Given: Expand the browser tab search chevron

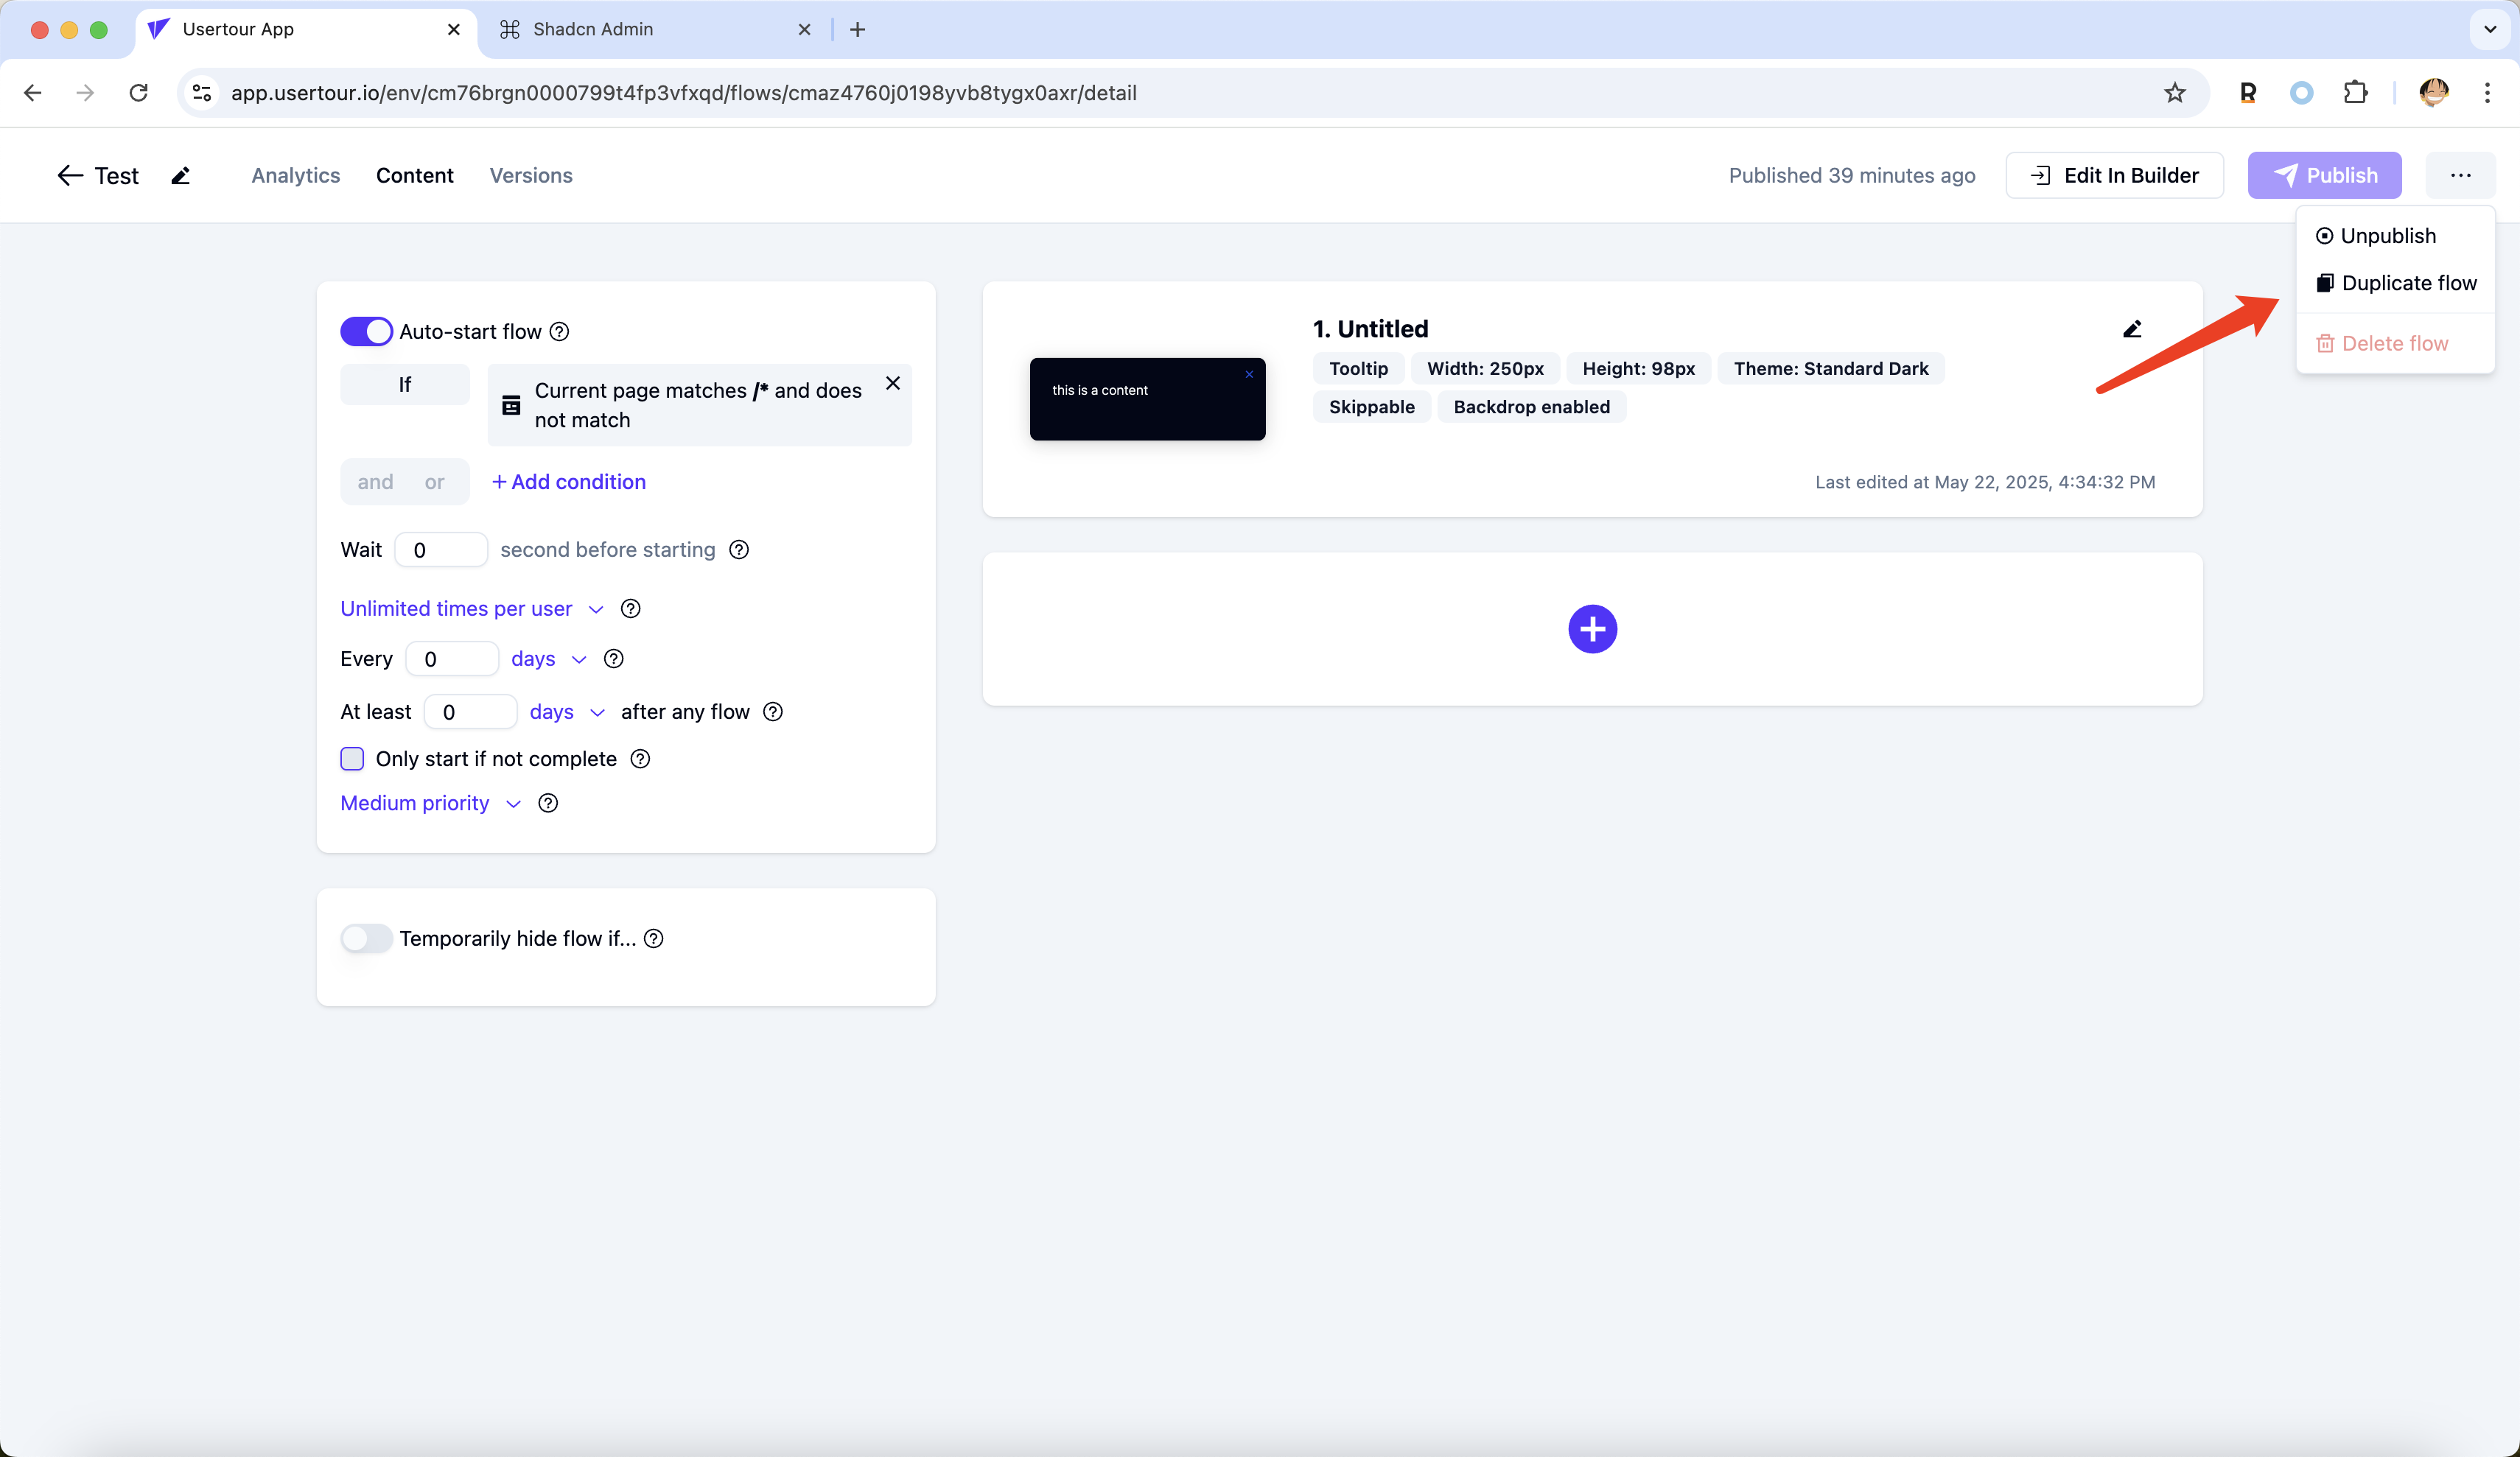Looking at the screenshot, I should tap(2490, 30).
